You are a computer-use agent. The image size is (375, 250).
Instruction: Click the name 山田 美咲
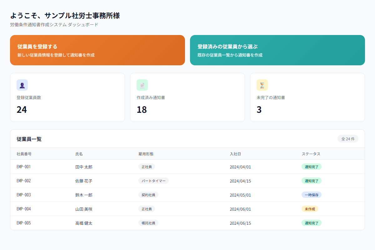click(84, 209)
